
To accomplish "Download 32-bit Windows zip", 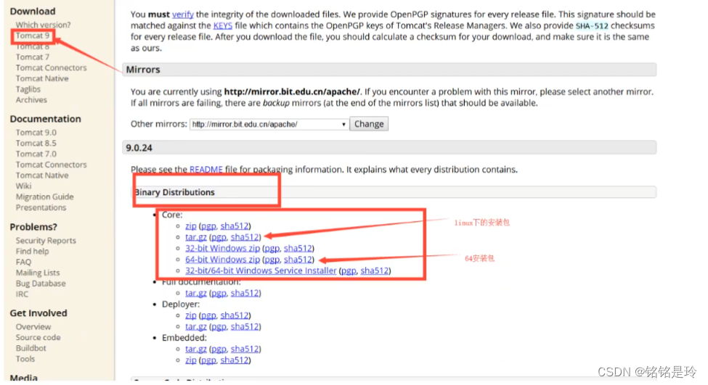I will click(x=223, y=249).
